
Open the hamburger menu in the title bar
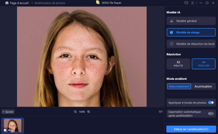point(192,3)
